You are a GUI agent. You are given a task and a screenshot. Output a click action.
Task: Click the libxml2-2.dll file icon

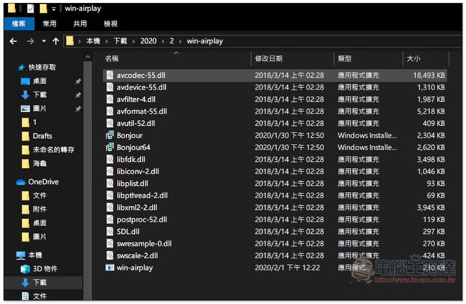pos(110,208)
